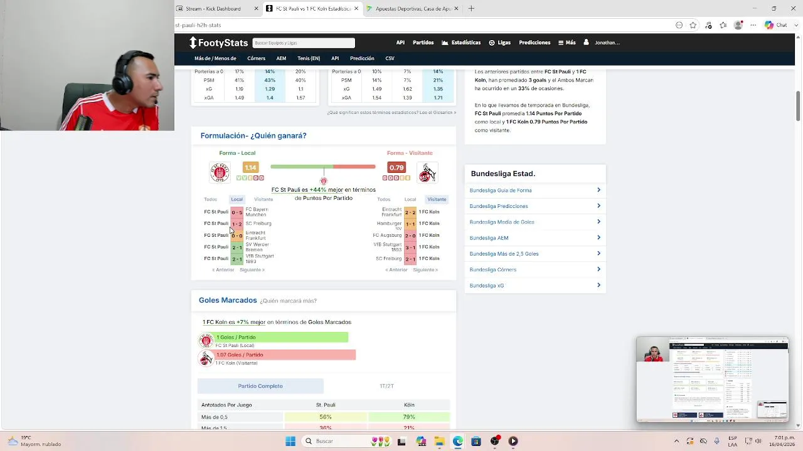The height and width of the screenshot is (451, 803).
Task: Open the Más hamburger menu
Action: click(x=567, y=43)
